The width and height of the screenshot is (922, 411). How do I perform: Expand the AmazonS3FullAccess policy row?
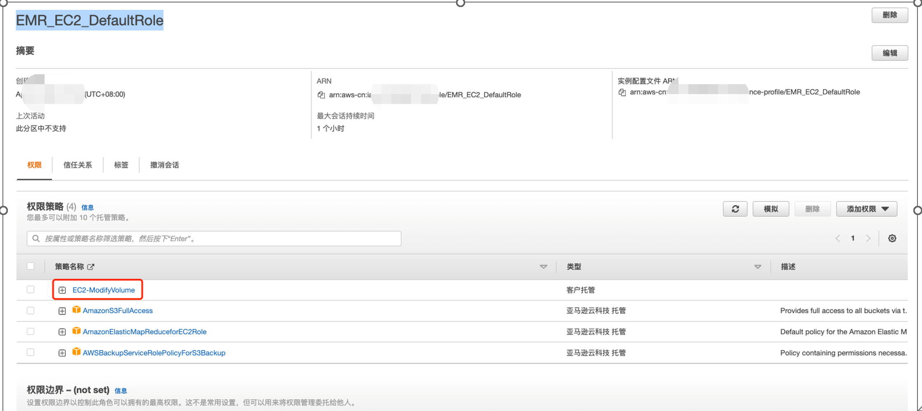click(62, 311)
